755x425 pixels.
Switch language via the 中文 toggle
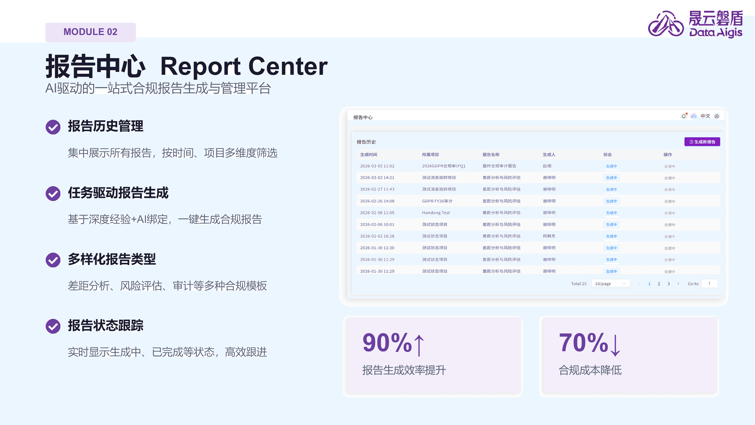point(705,116)
